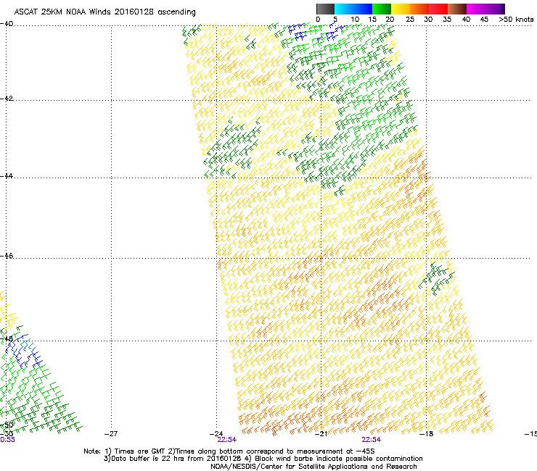Click the '-18' longitude label
The width and height of the screenshot is (537, 471).
pos(427,434)
